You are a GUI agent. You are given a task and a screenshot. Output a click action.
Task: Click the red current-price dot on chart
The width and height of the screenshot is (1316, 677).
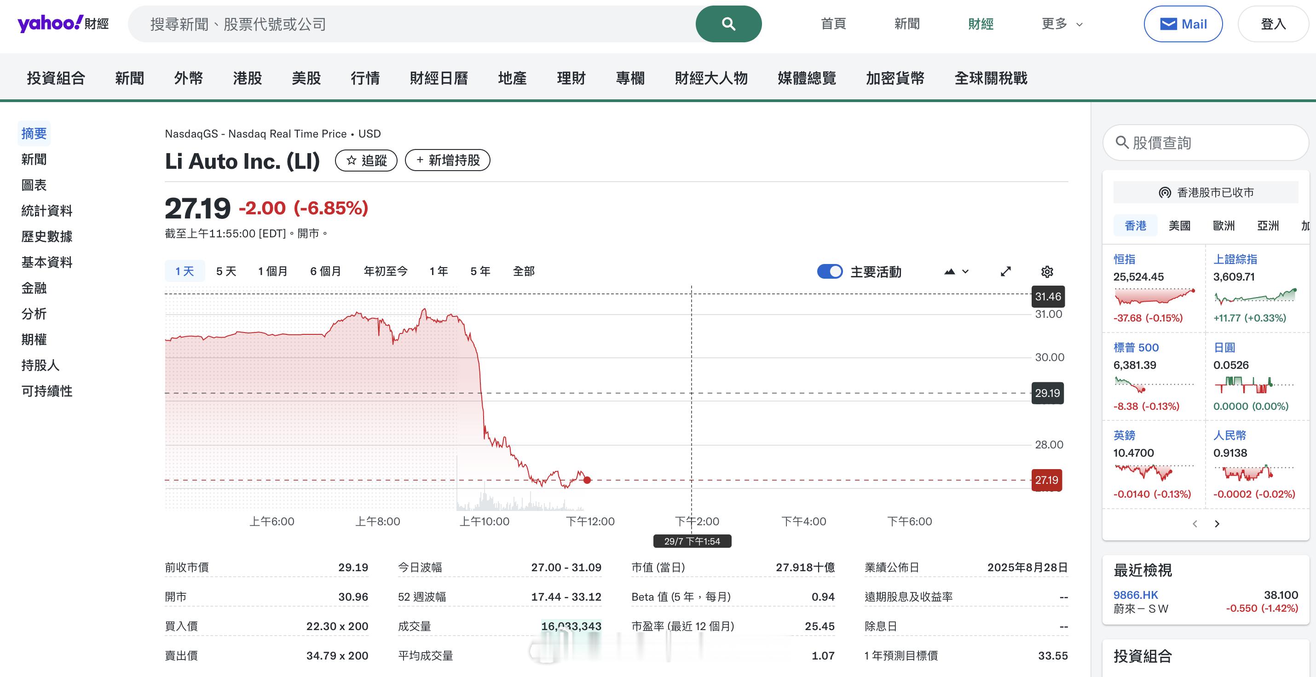click(587, 480)
